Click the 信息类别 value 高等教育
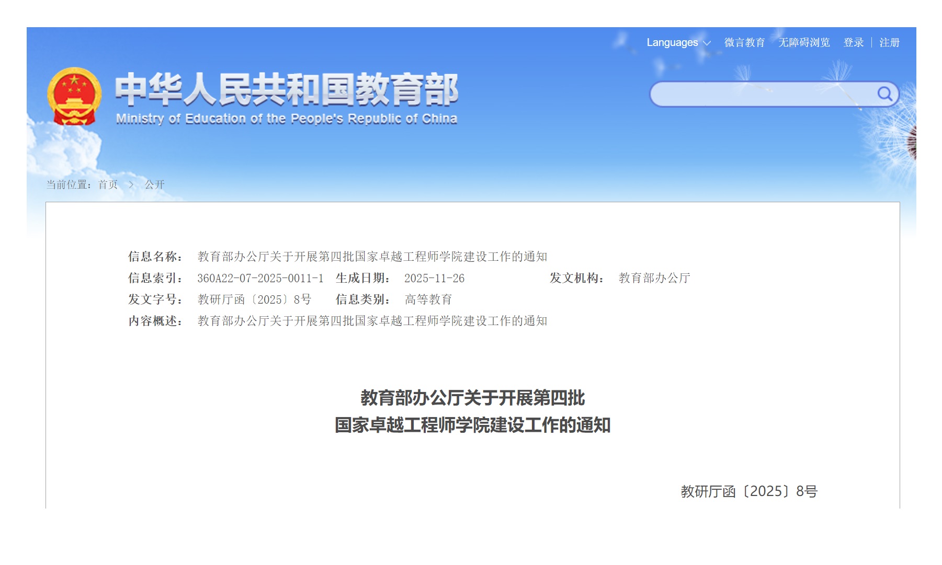 click(x=428, y=299)
